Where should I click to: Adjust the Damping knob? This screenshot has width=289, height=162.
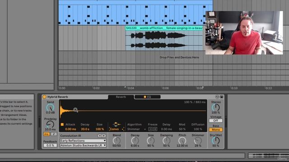(x=166, y=141)
